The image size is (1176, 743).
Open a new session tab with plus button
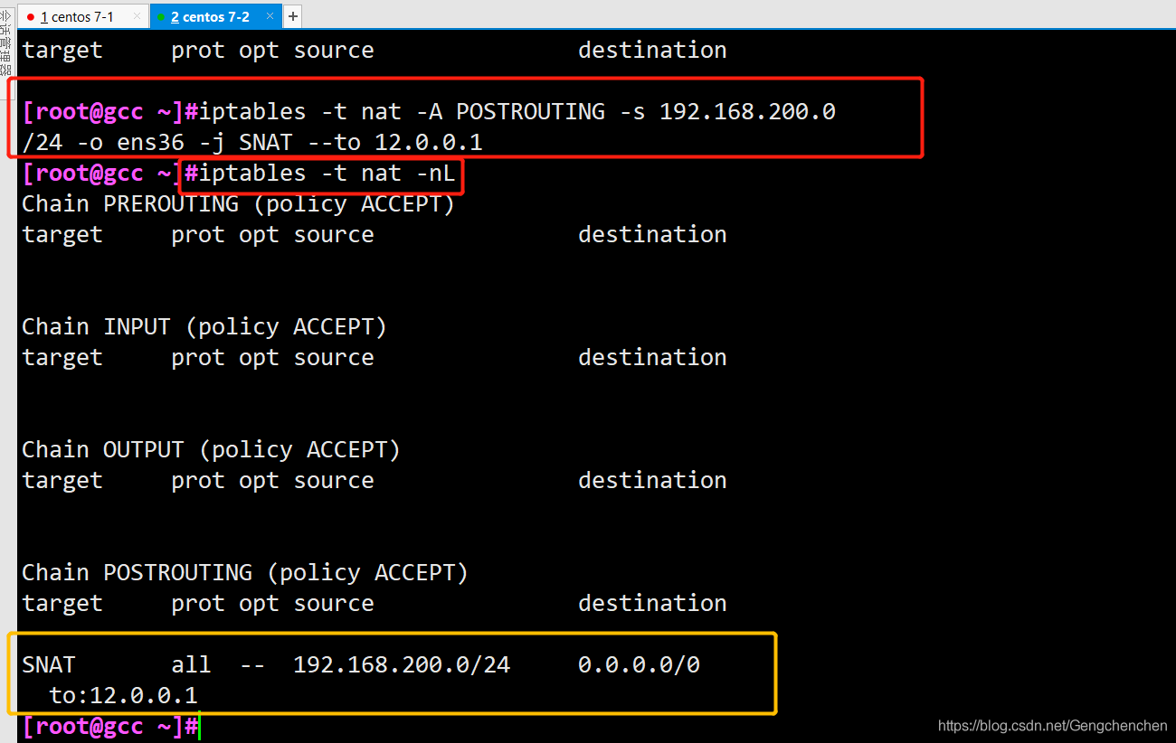point(292,16)
